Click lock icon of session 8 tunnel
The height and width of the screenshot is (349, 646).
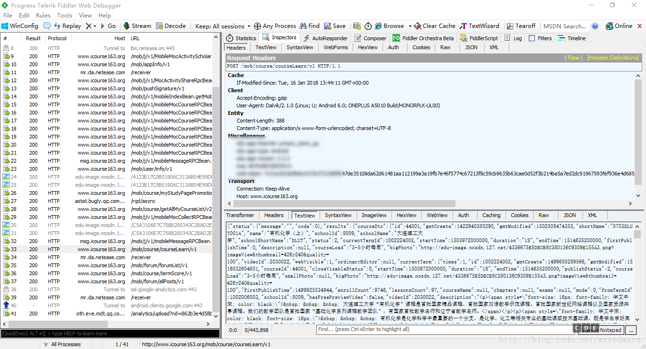[x=6, y=48]
